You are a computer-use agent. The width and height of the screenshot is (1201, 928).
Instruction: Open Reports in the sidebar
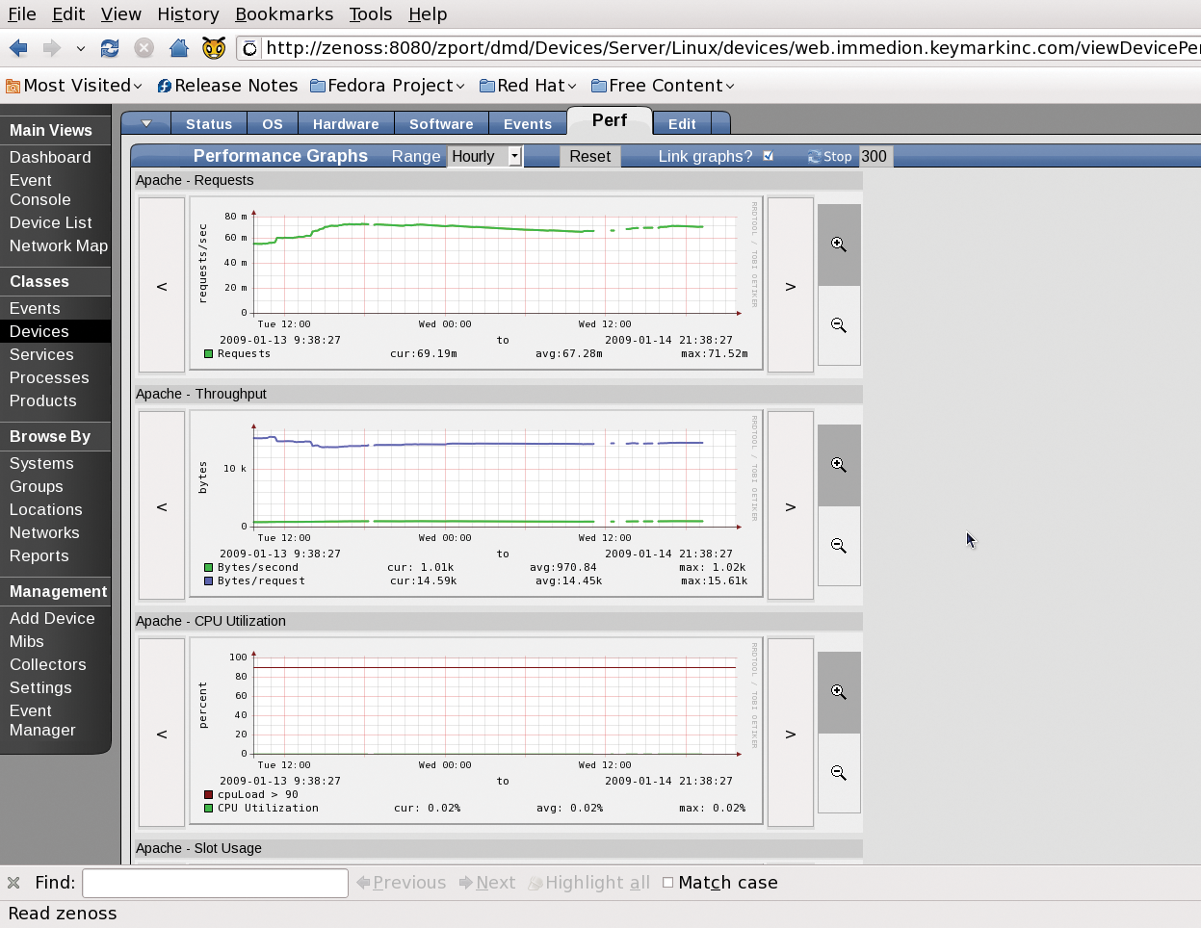coord(39,555)
